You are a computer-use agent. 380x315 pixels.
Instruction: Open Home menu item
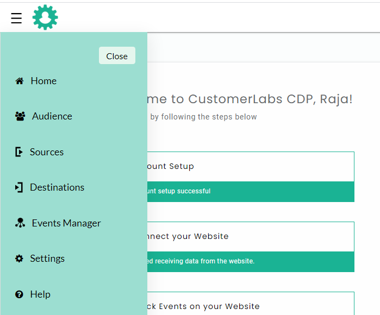[43, 81]
